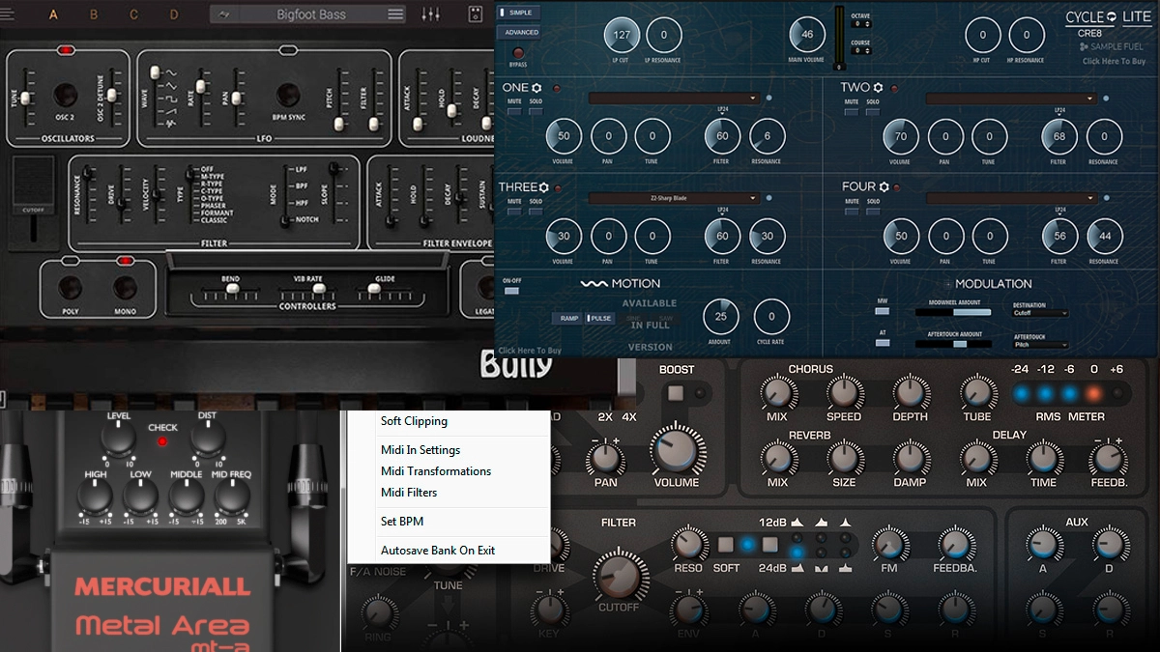This screenshot has height=652, width=1160.
Task: Select RAMP motion shape
Action: (568, 318)
